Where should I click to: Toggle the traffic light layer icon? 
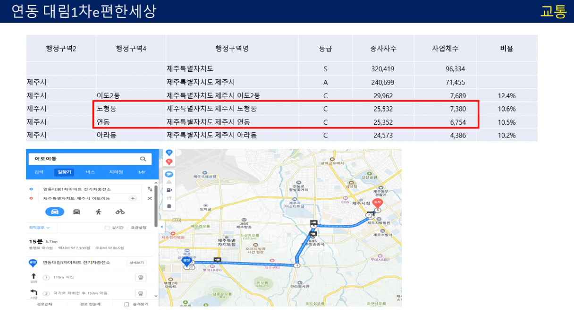169,206
